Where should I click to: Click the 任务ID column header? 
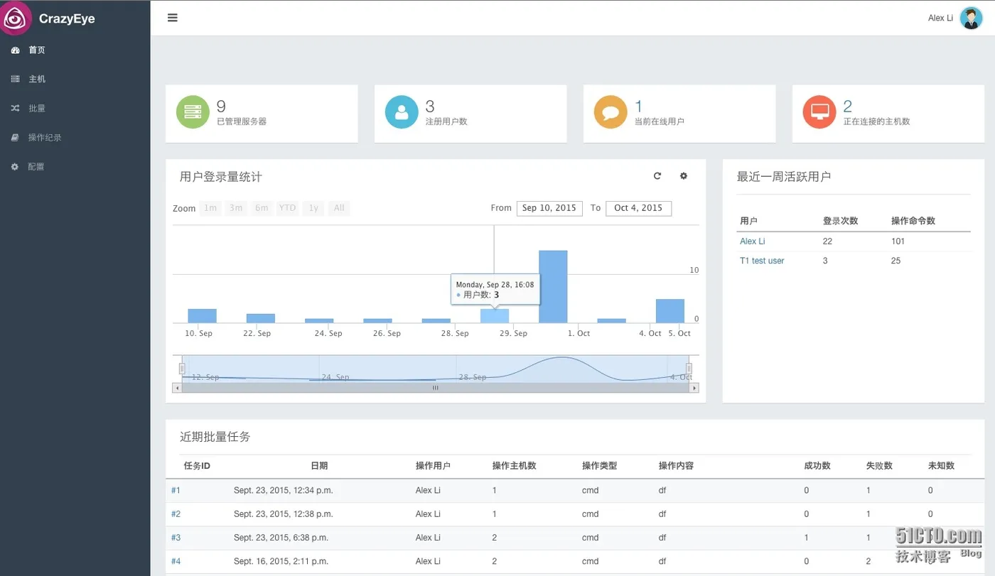point(197,466)
